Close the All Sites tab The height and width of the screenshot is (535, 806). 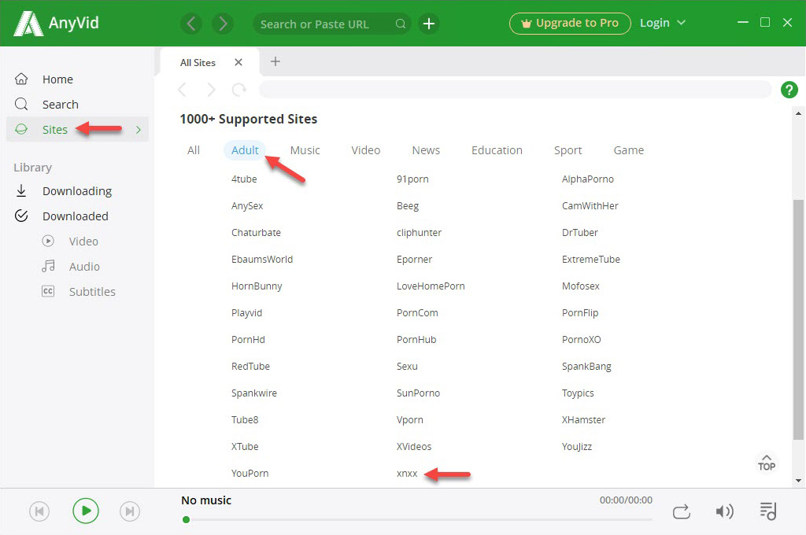[238, 62]
